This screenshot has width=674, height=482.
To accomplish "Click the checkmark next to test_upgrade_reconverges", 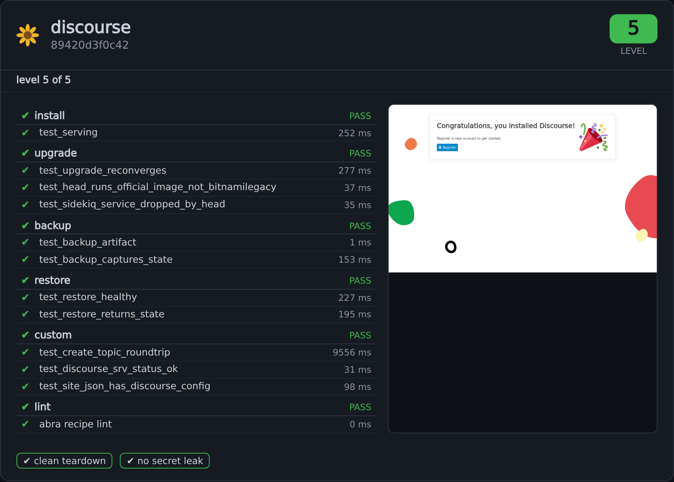I will pos(25,170).
